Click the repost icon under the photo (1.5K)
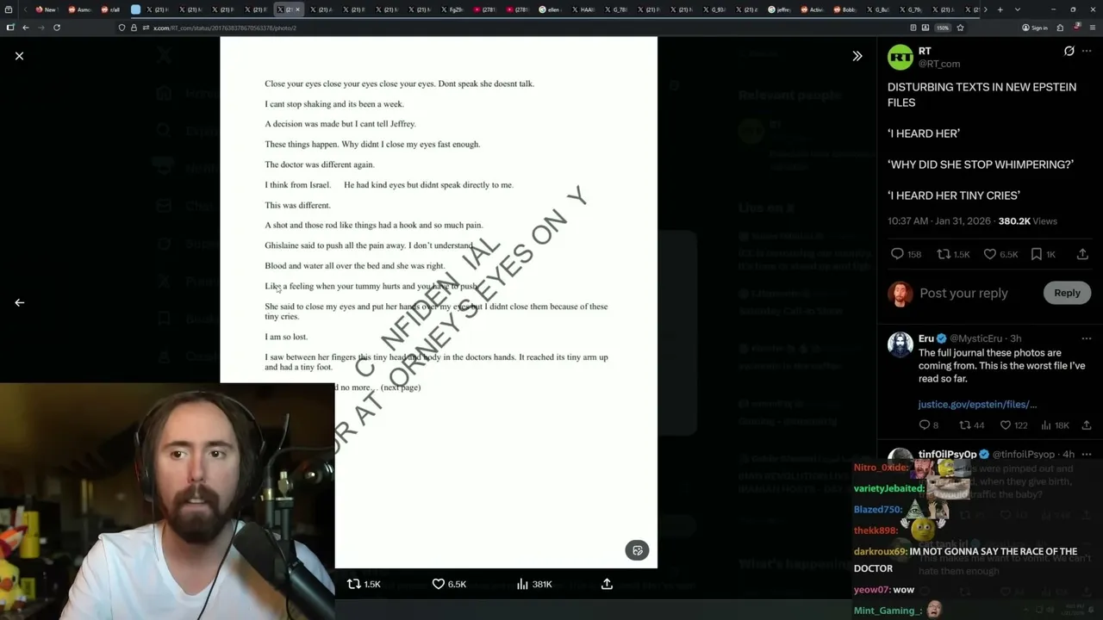 click(x=364, y=584)
